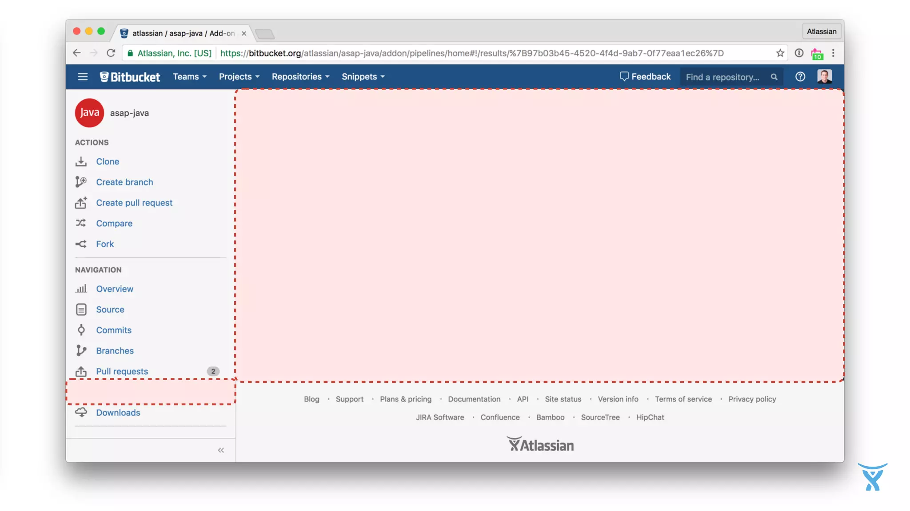Screen dimensions: 910x511
Task: Expand the Teams dropdown menu
Action: coord(190,77)
